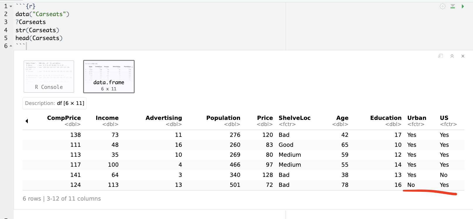
Task: Select the data.frame 6 x 11 output thumbnail
Action: coord(109,77)
